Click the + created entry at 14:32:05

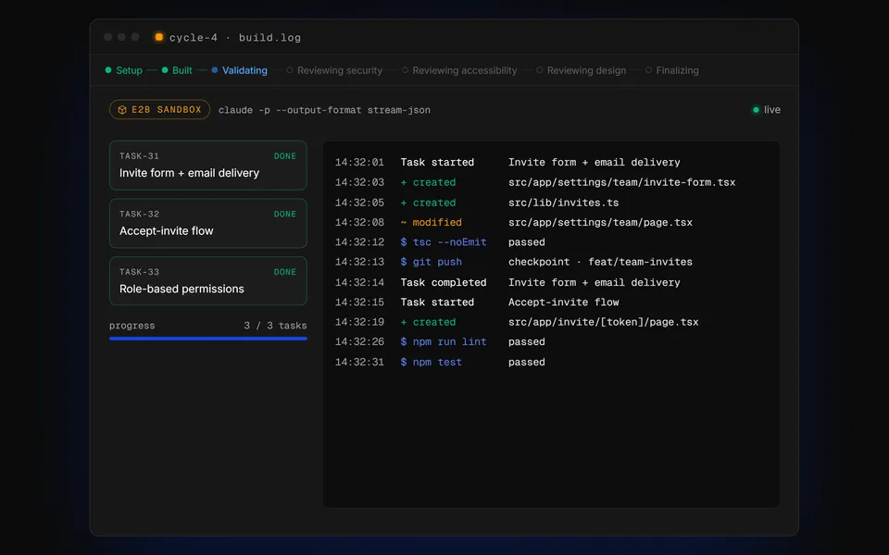[x=428, y=203]
